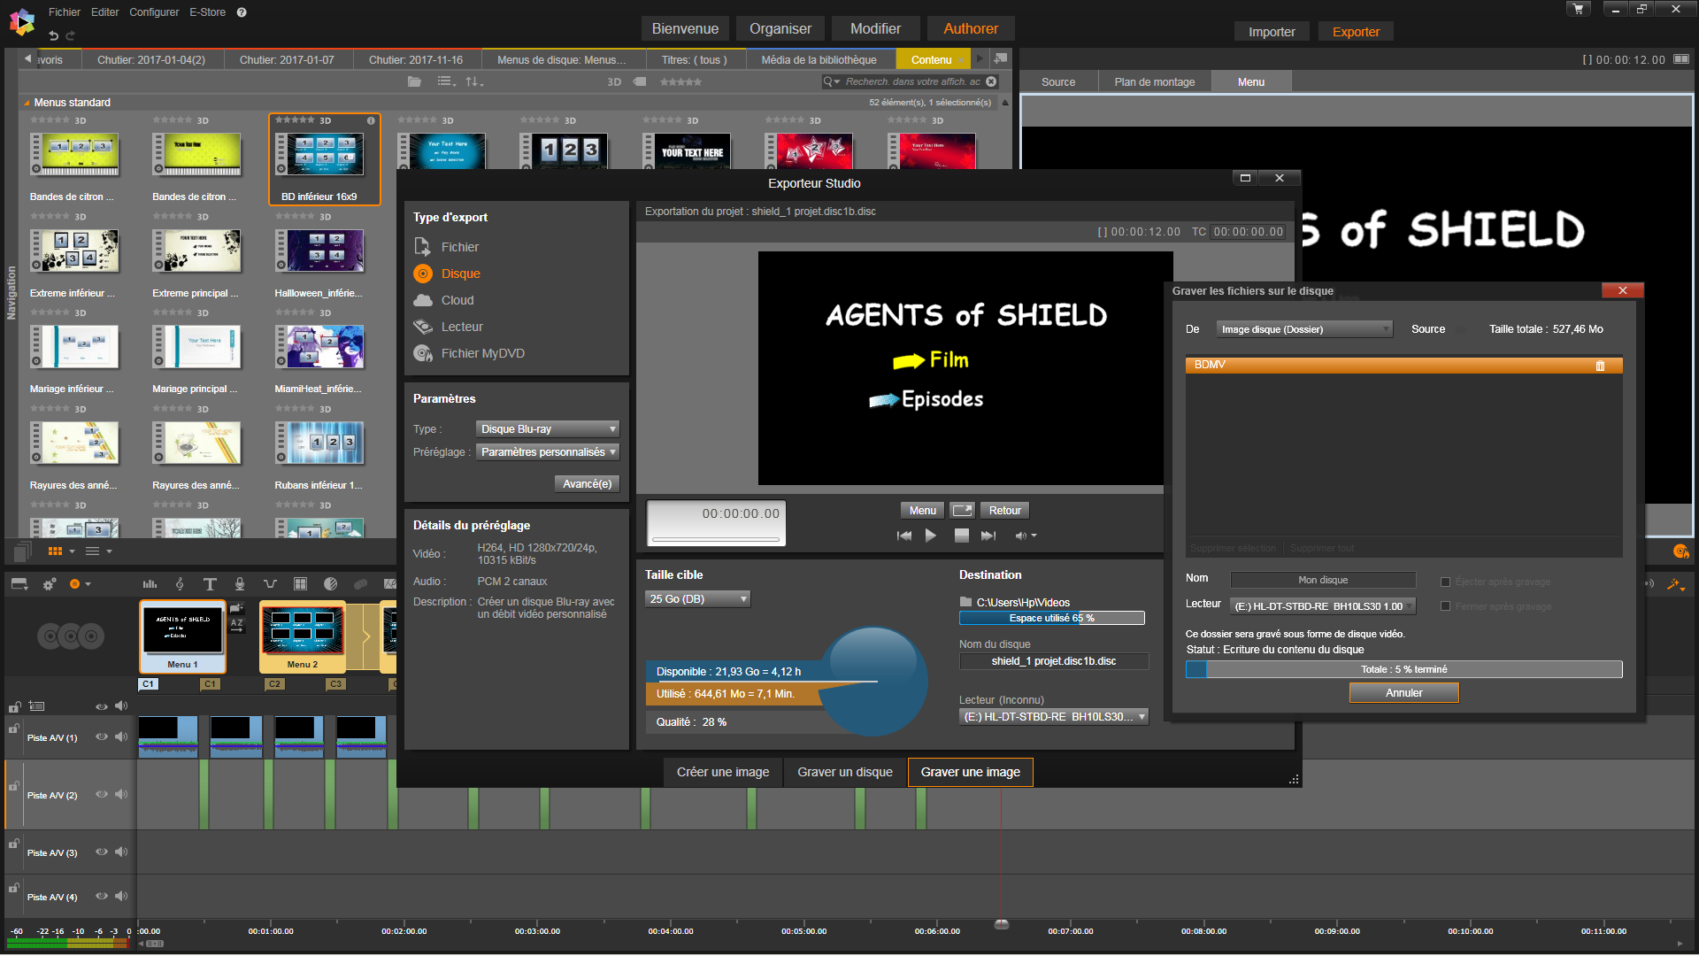Click the shopping cart icon
The image size is (1699, 956).
(x=1578, y=9)
